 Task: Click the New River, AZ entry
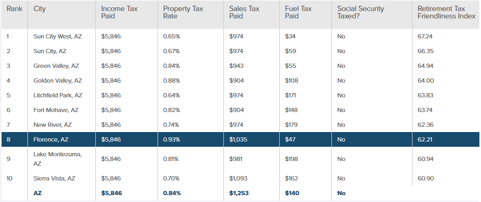[53, 125]
